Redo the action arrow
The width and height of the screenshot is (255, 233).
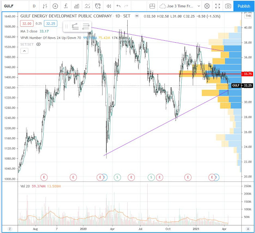click(x=126, y=6)
